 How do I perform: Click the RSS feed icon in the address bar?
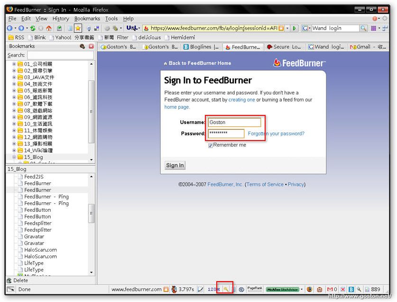(x=281, y=28)
